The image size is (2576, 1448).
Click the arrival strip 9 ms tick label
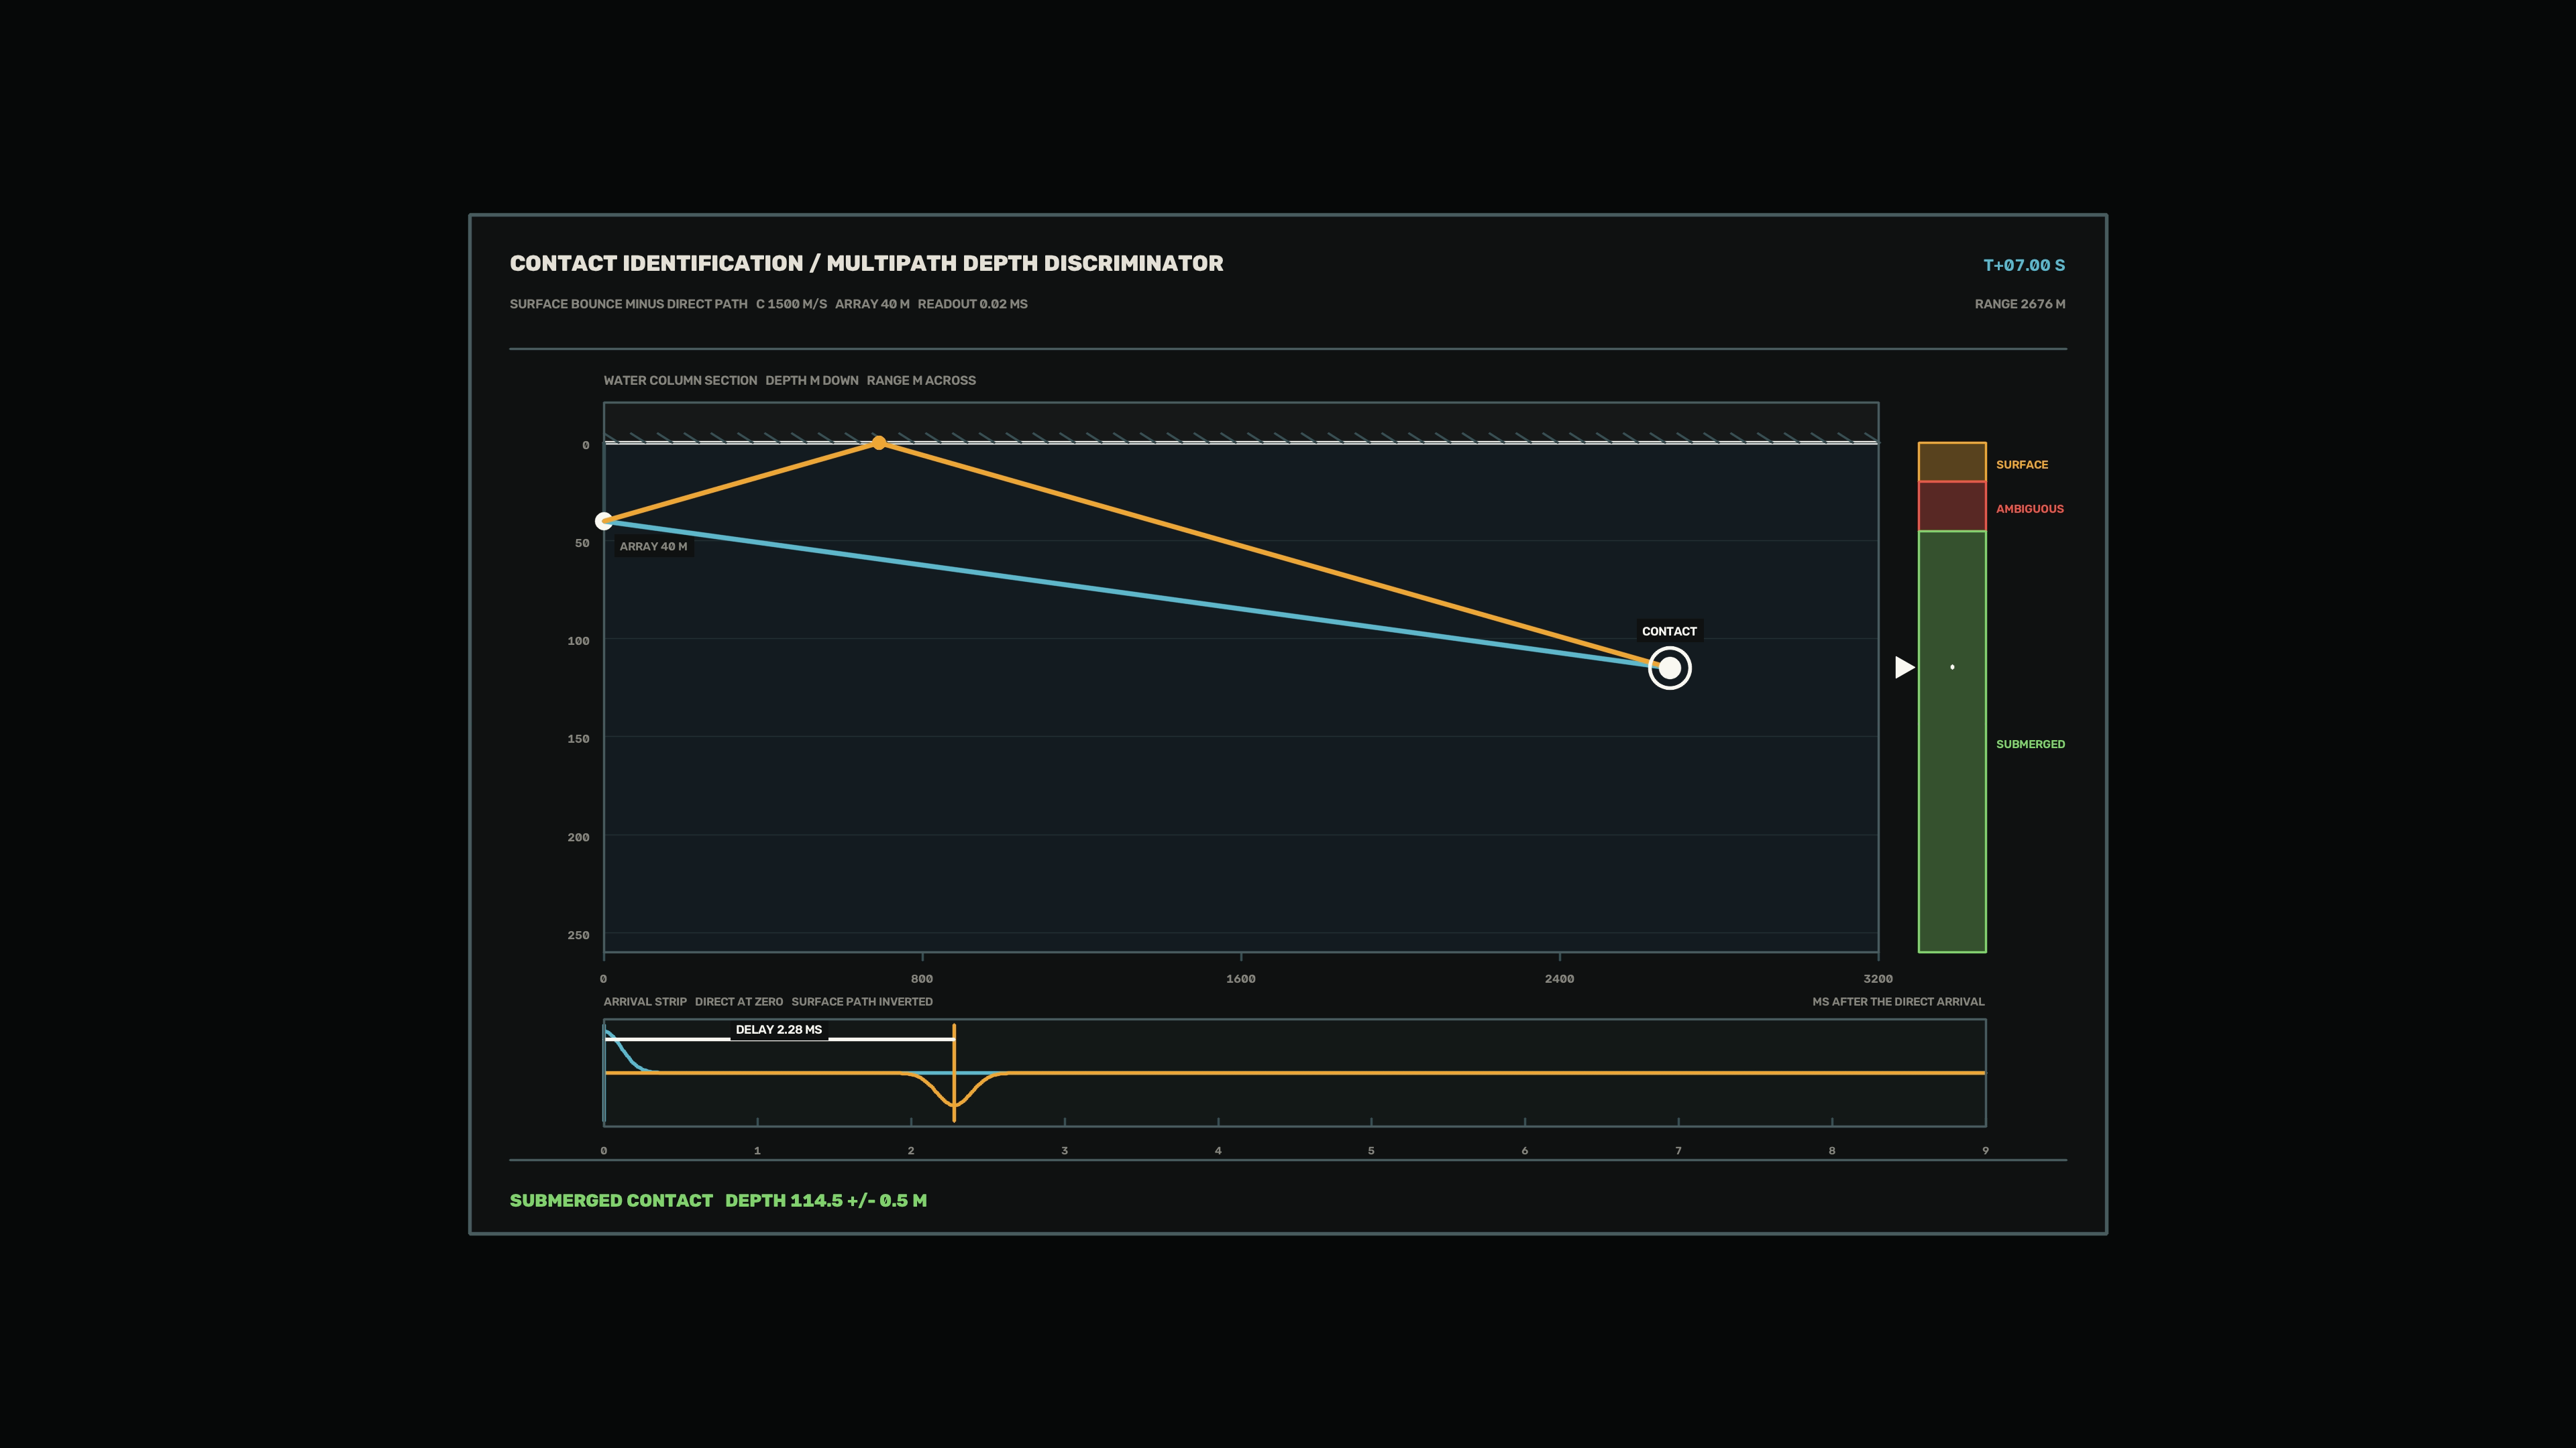[x=1985, y=1151]
